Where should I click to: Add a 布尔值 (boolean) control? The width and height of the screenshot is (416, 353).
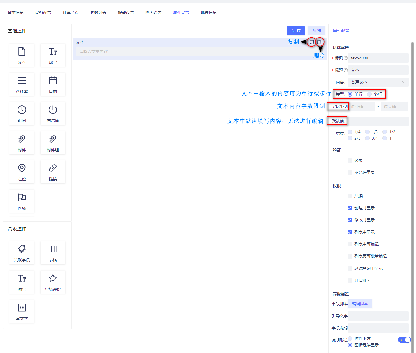(x=53, y=113)
